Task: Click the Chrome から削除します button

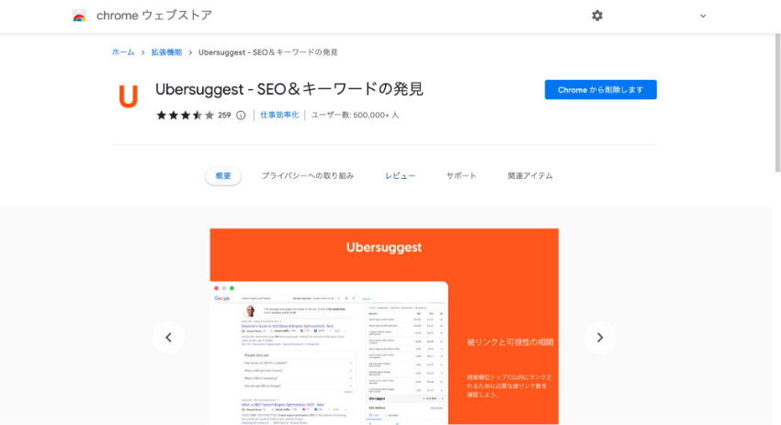Action: click(x=600, y=90)
